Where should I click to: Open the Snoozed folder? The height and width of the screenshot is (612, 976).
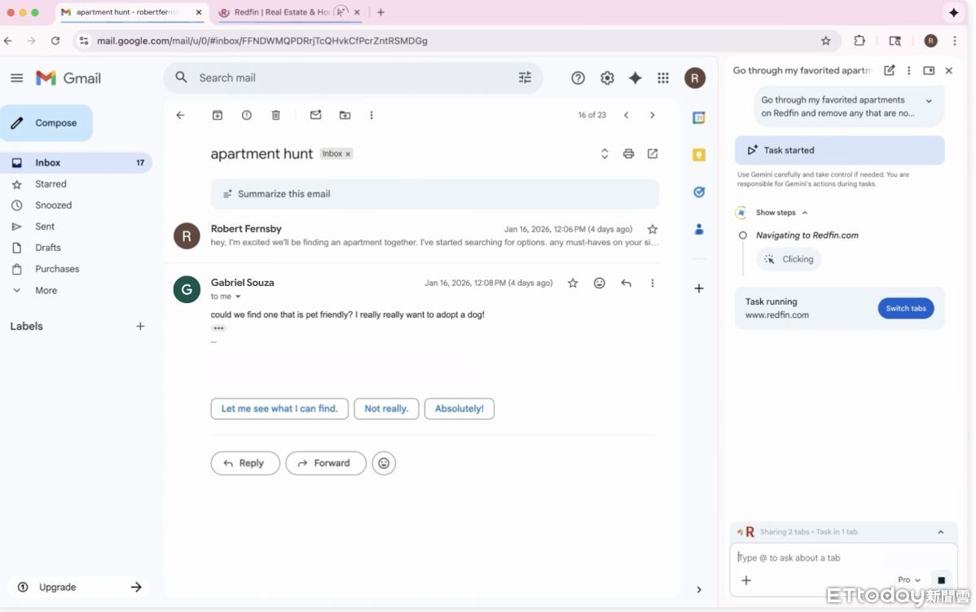coord(53,205)
